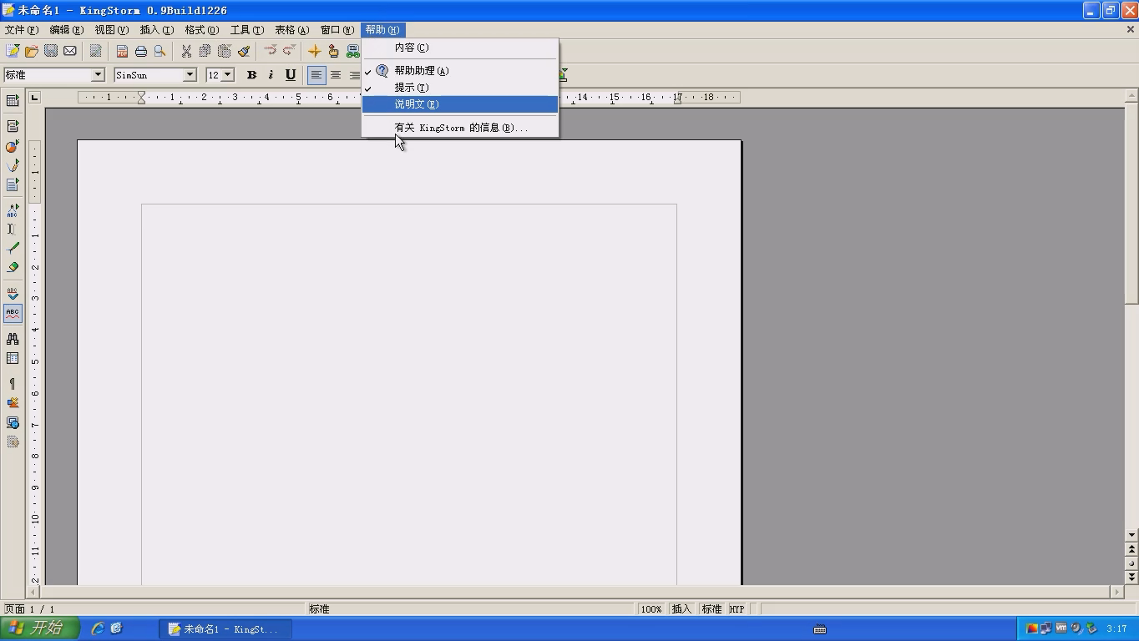Click the Print document icon
This screenshot has height=641, width=1139.
pos(141,51)
